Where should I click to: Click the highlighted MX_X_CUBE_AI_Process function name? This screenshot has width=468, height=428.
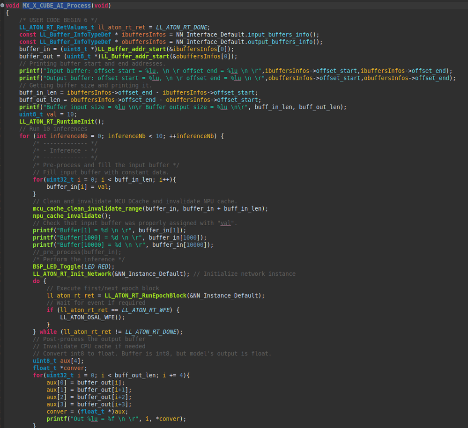[57, 5]
